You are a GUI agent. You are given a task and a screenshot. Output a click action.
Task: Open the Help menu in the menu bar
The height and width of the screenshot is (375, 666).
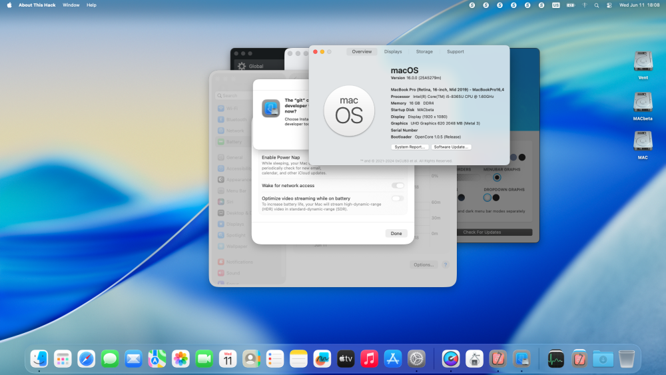point(91,5)
